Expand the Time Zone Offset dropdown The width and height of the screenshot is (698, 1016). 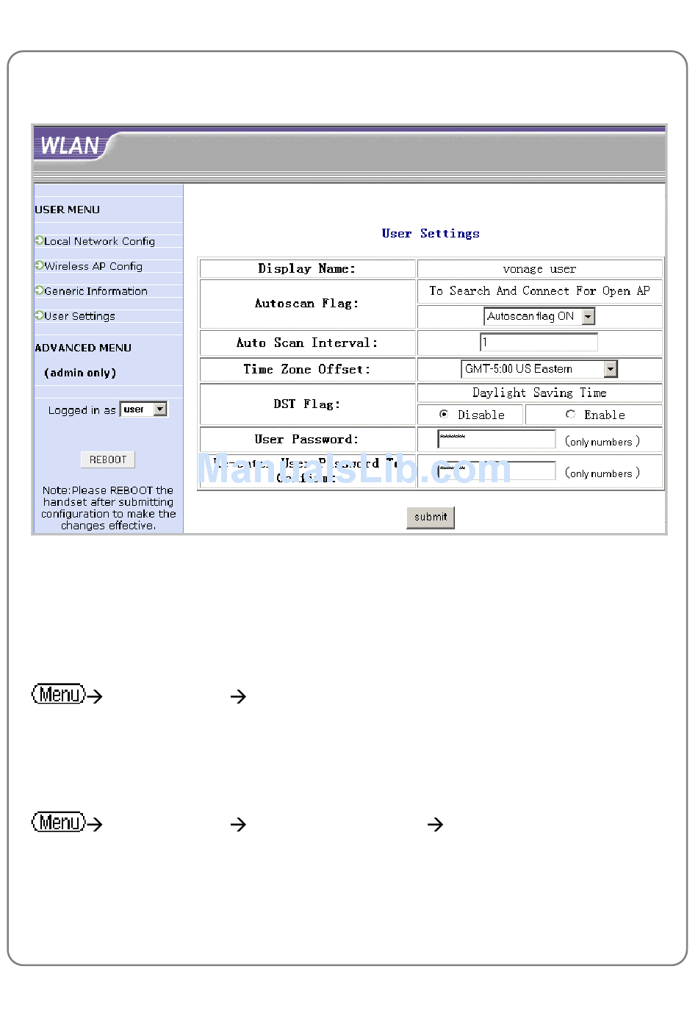coord(539,369)
